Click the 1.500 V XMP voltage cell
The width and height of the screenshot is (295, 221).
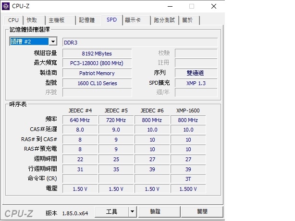coord(188,189)
